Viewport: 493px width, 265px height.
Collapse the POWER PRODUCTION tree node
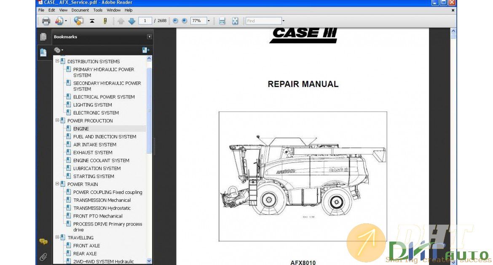(x=57, y=120)
